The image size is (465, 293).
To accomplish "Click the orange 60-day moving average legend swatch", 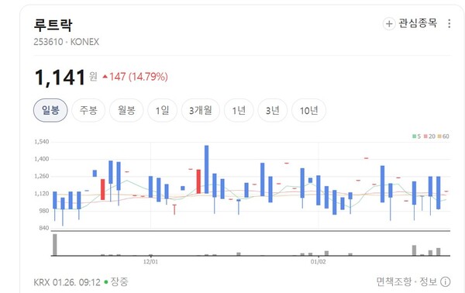I will [x=439, y=136].
